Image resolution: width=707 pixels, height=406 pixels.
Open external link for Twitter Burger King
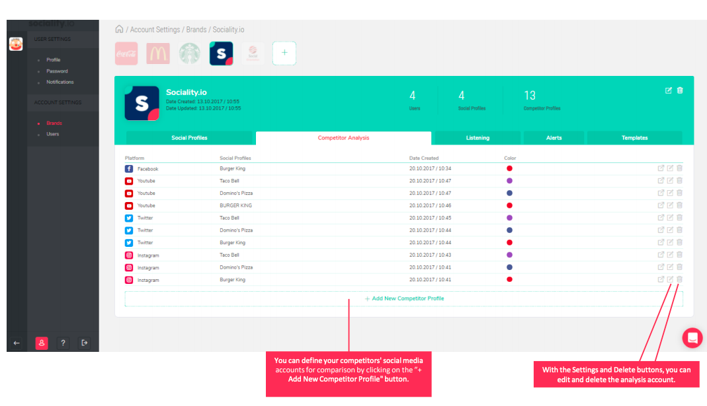pyautogui.click(x=661, y=242)
